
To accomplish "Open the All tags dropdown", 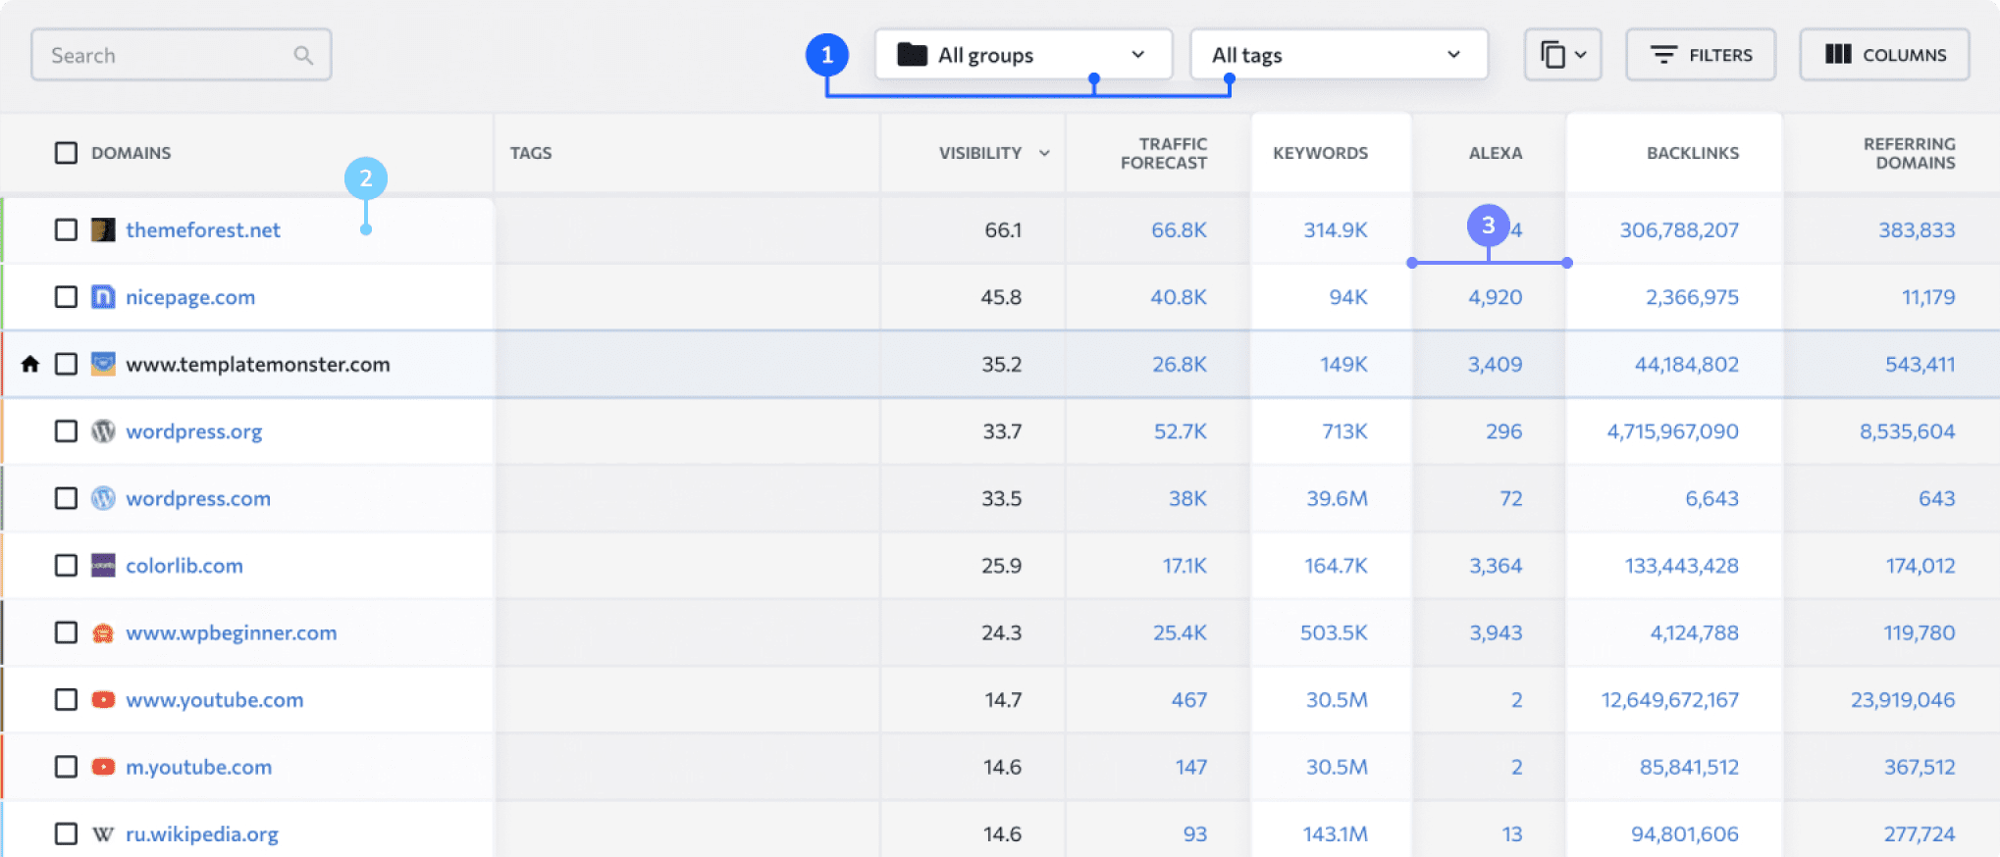I will [1339, 55].
